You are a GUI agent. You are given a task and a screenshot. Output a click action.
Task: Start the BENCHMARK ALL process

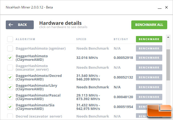(x=149, y=25)
